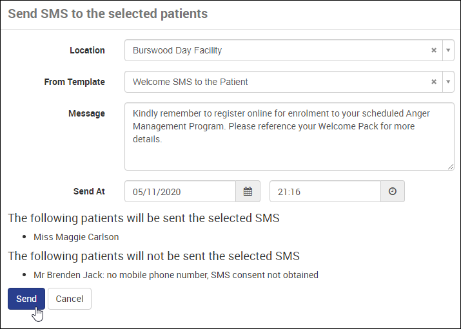Focus the 21:16 time field
The height and width of the screenshot is (329, 461).
coord(325,191)
